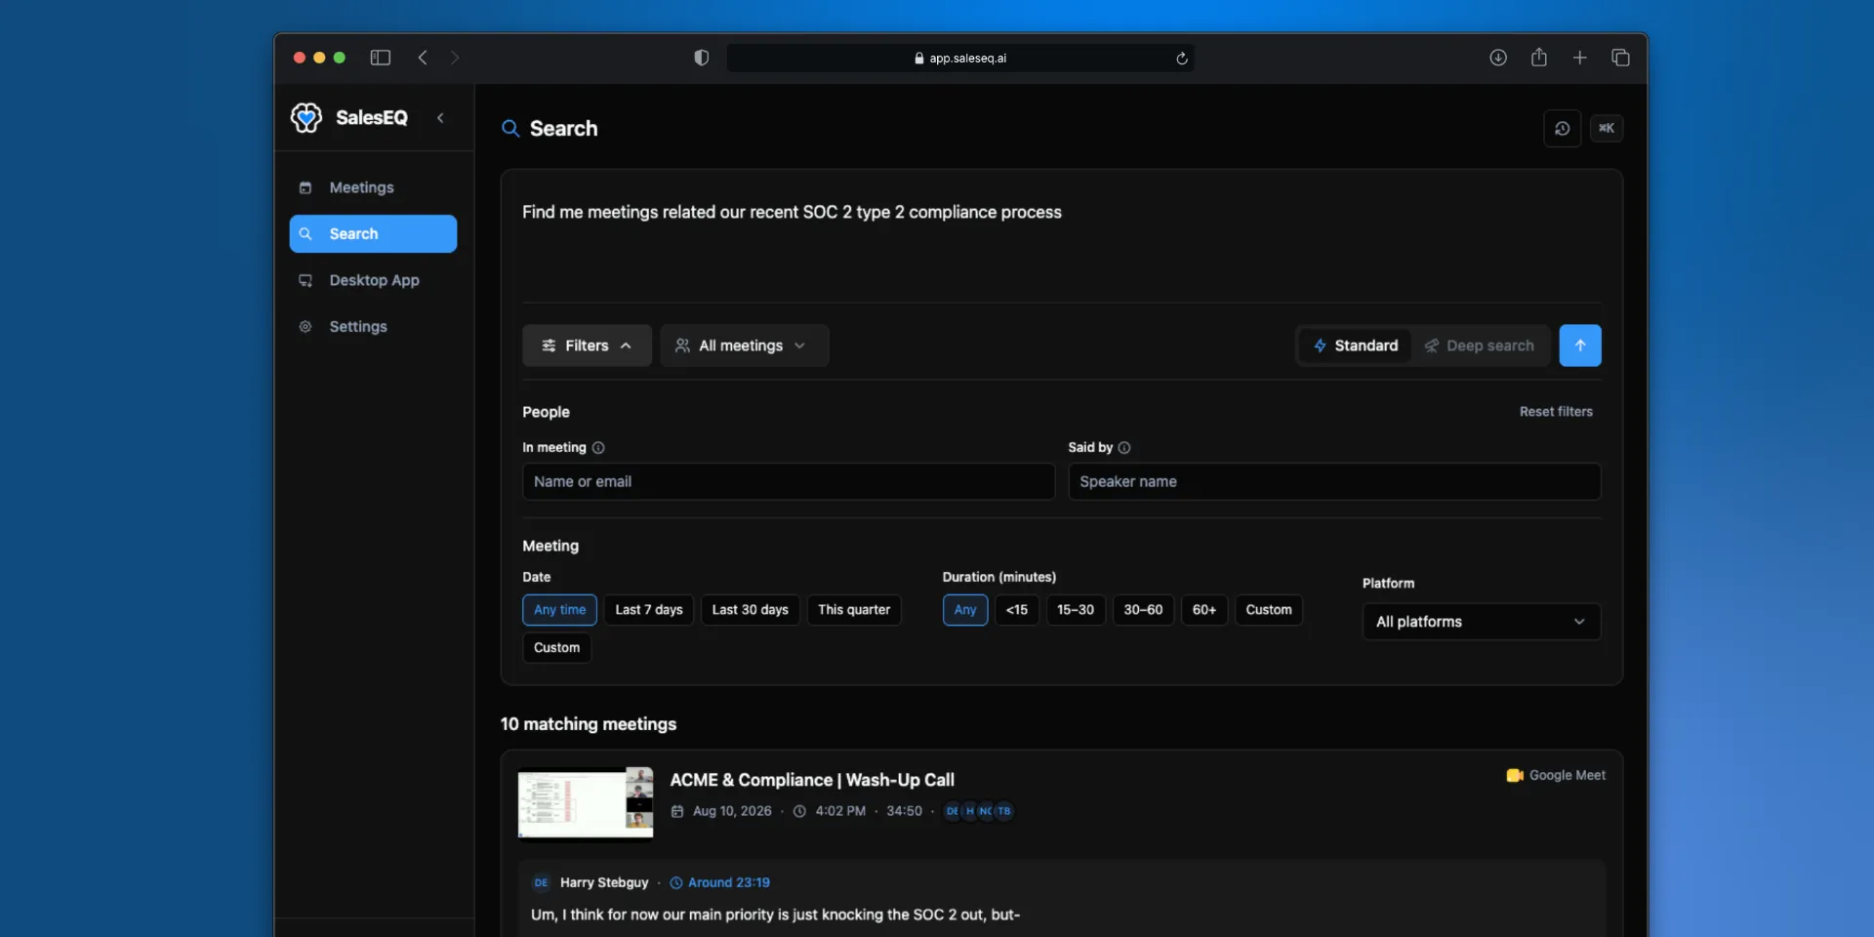Open Desktop App page
This screenshot has width=1874, height=937.
pos(373,280)
